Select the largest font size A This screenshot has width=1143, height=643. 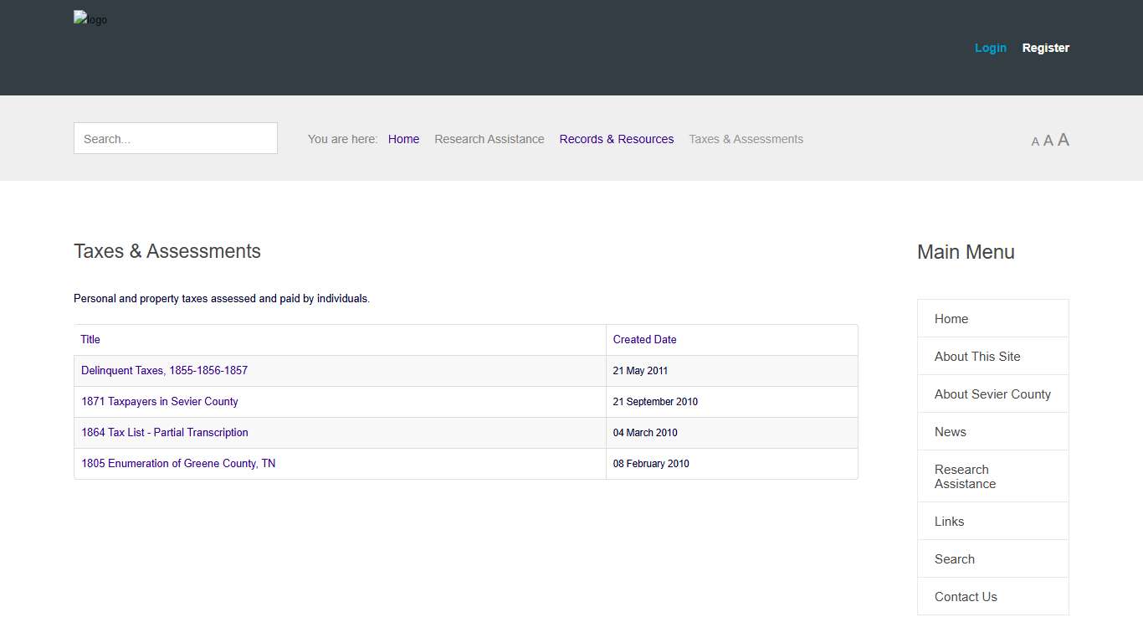coord(1063,140)
